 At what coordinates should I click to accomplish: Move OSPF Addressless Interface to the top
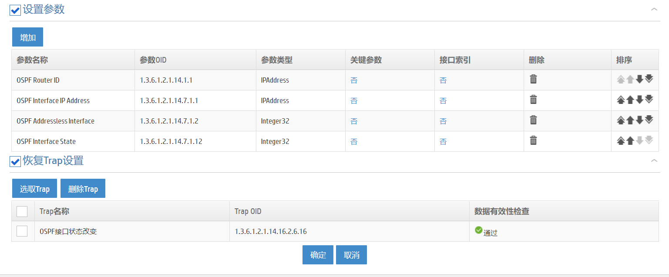coord(621,120)
